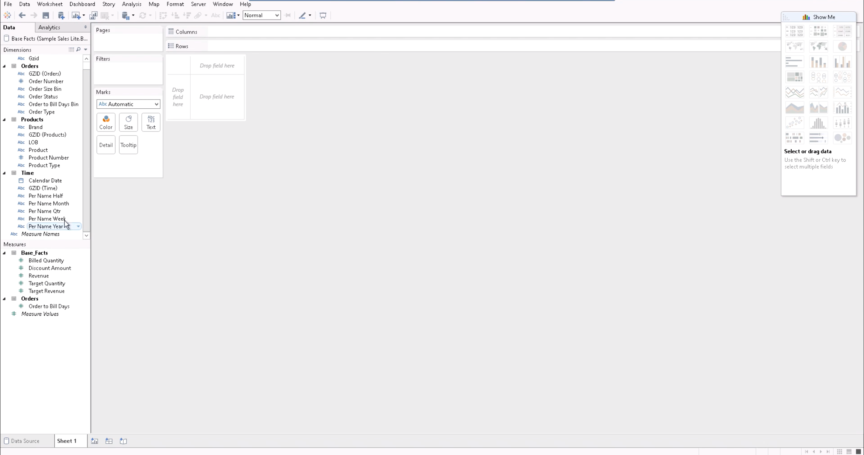Click the Color button on Marks card
Image resolution: width=864 pixels, height=455 pixels.
click(x=106, y=122)
